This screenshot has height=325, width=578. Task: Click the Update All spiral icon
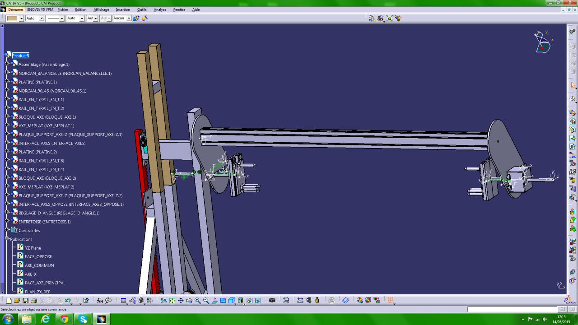[x=331, y=301]
